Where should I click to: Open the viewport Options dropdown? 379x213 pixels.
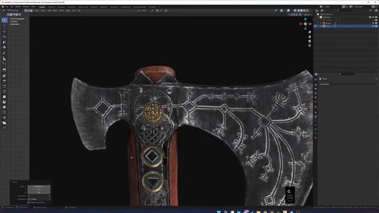(x=307, y=14)
